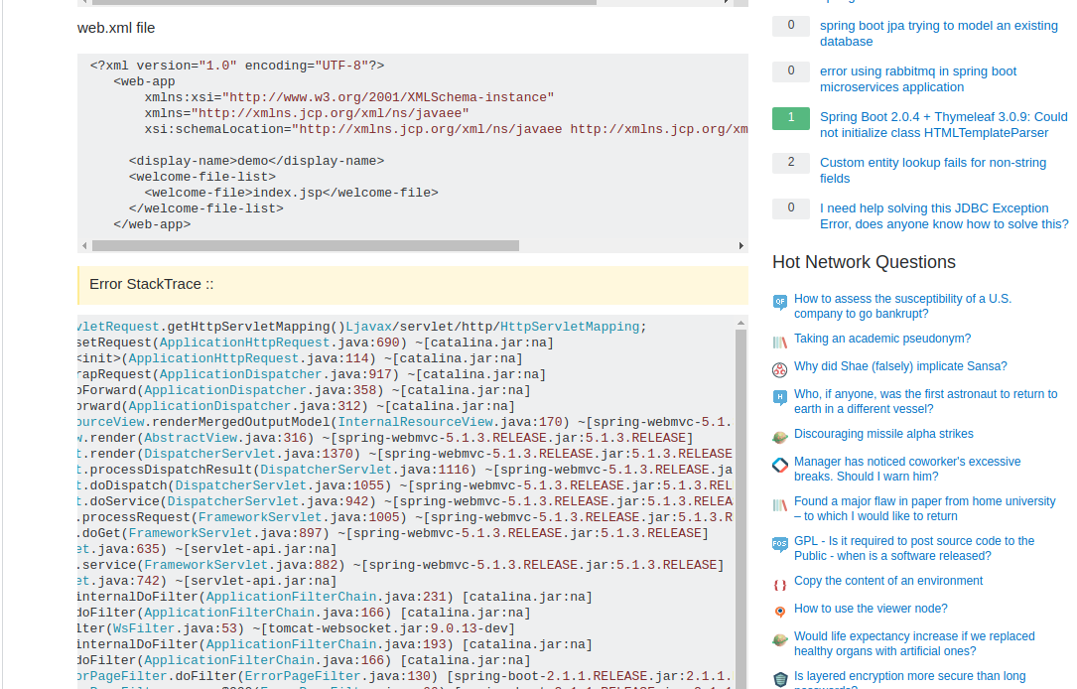Click the diamond icon beside coworker breaks question
Viewport: 1077px width, 689px height.
click(x=780, y=466)
